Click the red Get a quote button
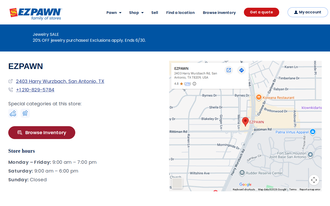Image resolution: width=330 pixels, height=206 pixels. tap(261, 12)
